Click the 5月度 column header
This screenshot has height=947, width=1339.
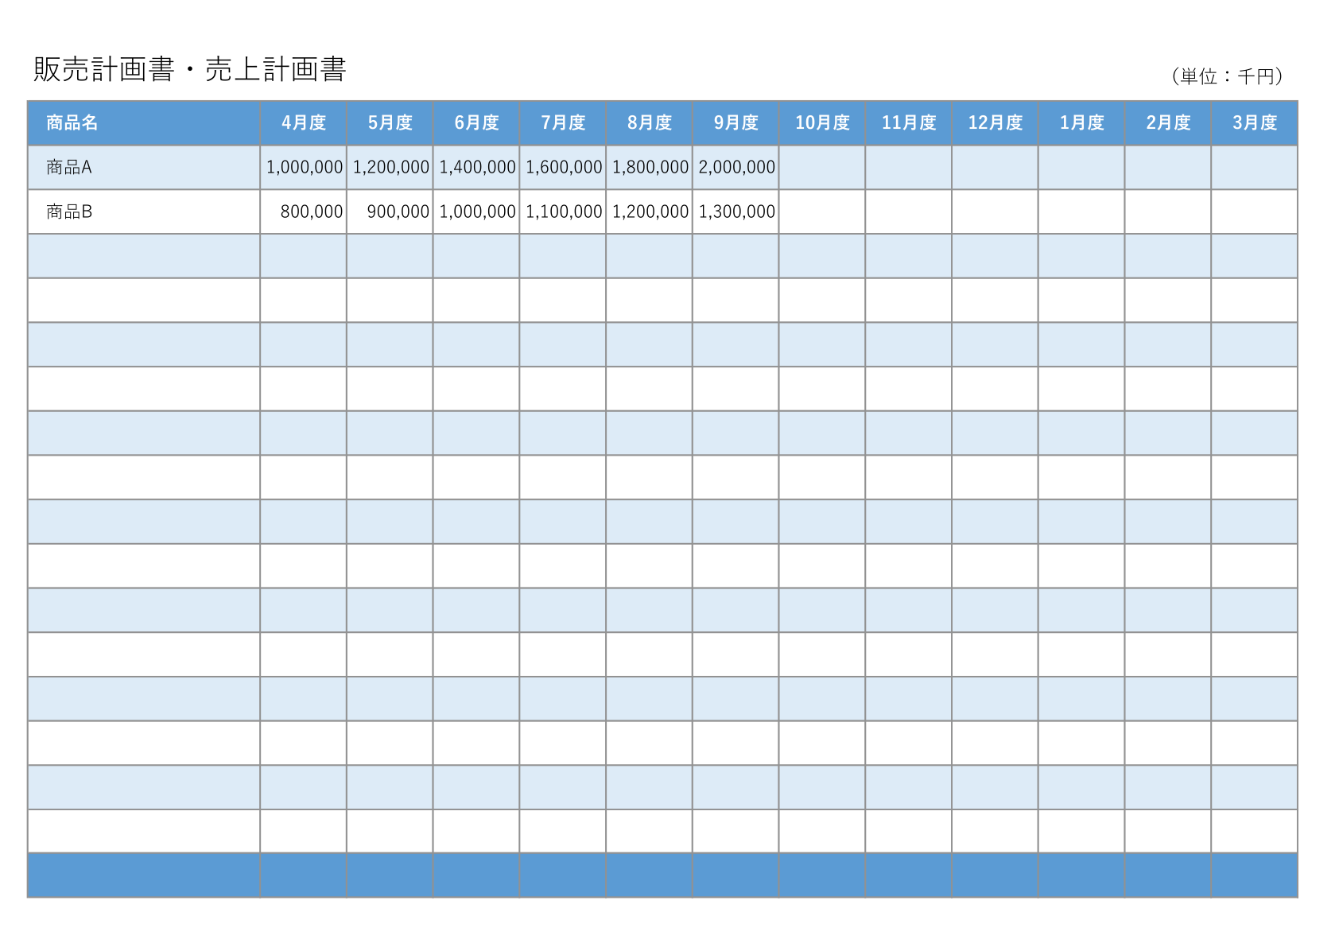coord(390,122)
